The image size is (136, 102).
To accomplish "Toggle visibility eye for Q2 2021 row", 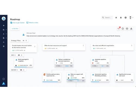I will [x=21, y=70].
